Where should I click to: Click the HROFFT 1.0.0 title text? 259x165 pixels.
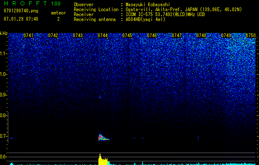[x=32, y=3]
